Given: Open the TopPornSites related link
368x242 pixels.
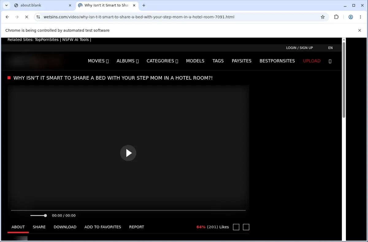Looking at the screenshot, I should point(47,40).
